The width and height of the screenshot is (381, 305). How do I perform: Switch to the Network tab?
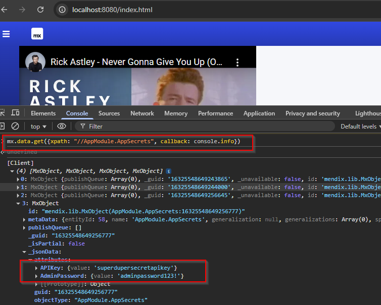click(142, 113)
